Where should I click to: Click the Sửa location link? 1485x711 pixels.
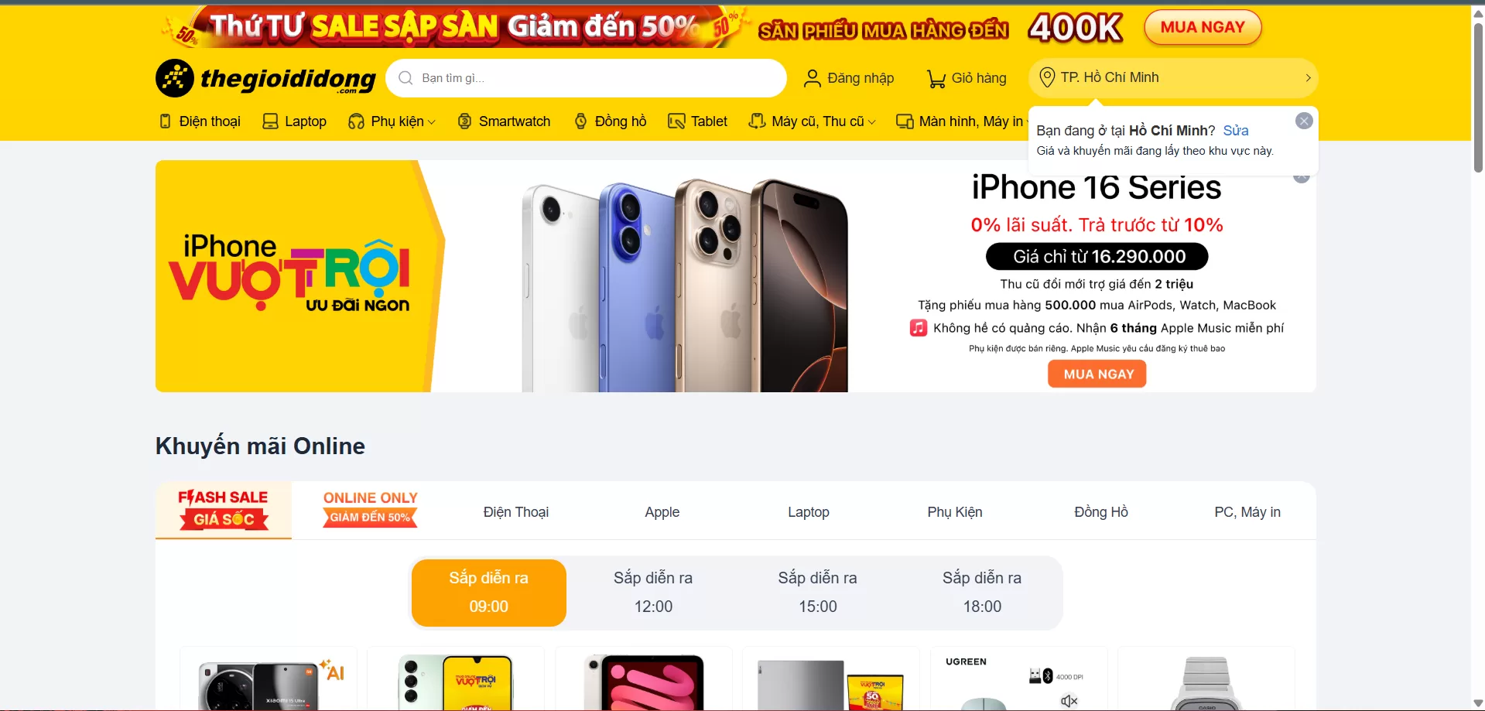click(x=1236, y=131)
